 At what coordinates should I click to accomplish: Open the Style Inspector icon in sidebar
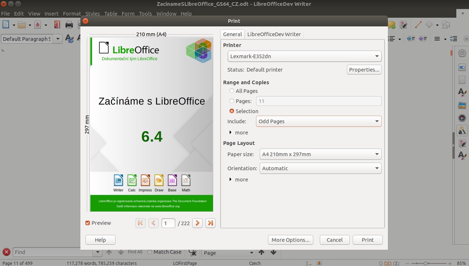point(462,130)
